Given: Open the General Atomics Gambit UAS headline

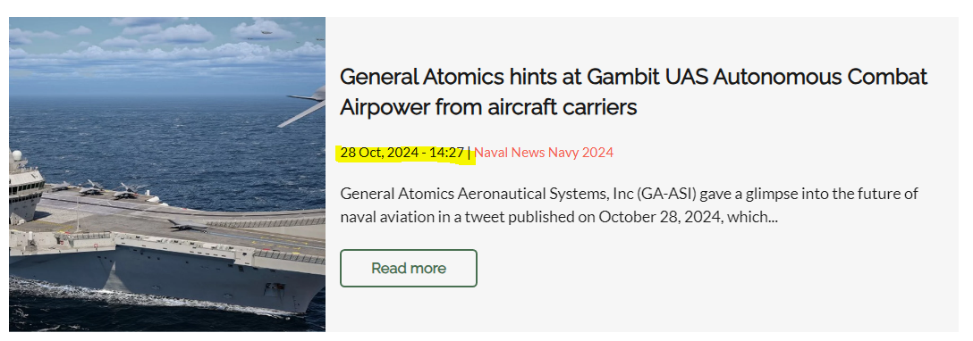Looking at the screenshot, I should pyautogui.click(x=633, y=92).
